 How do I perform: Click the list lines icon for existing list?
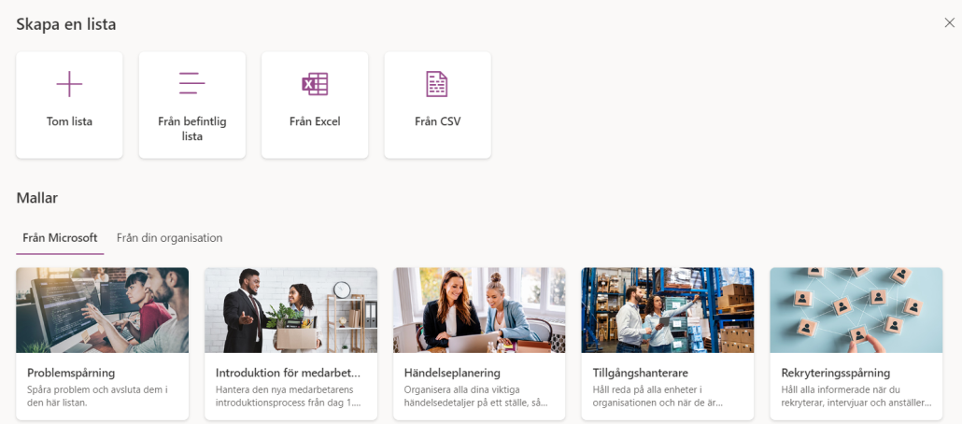pos(192,83)
